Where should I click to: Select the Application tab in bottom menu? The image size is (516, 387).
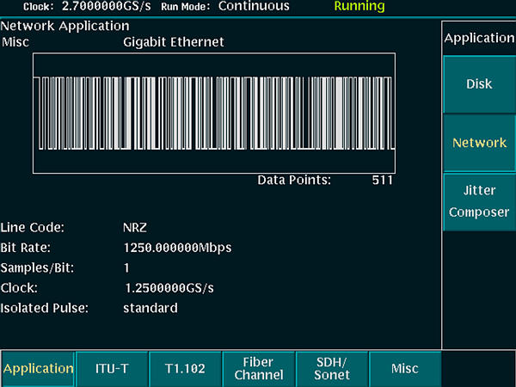(x=38, y=368)
